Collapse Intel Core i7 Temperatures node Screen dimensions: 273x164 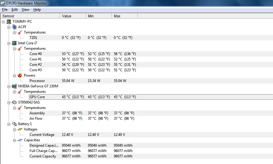click(14, 49)
